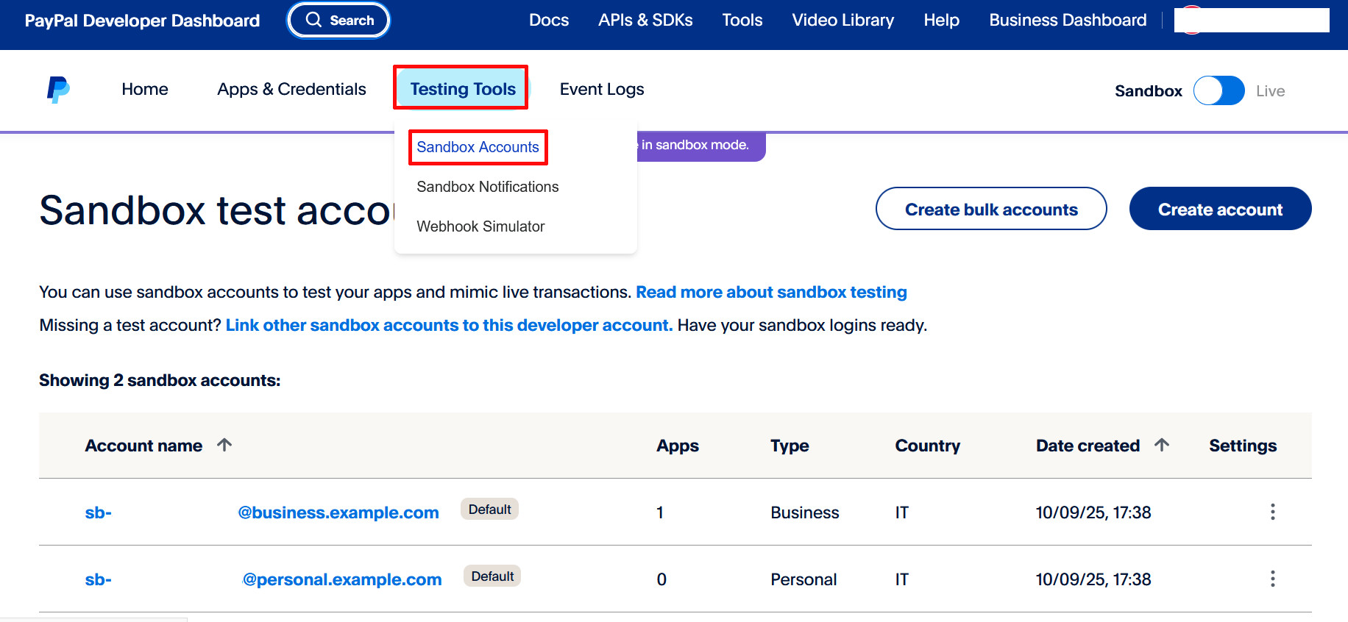This screenshot has height=622, width=1348.
Task: Open APIs & SDKs menu
Action: point(645,20)
